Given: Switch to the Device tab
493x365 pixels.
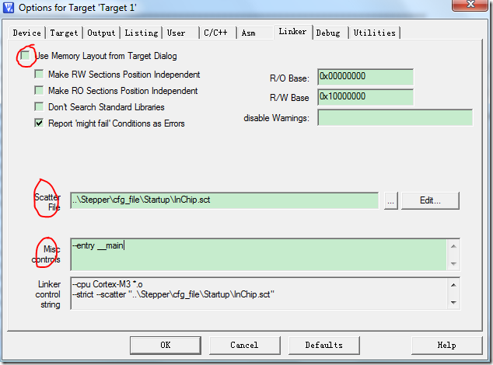Looking at the screenshot, I should pyautogui.click(x=27, y=33).
